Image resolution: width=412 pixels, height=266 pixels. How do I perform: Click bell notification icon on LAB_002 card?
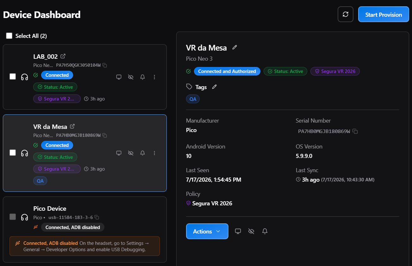pos(143,77)
